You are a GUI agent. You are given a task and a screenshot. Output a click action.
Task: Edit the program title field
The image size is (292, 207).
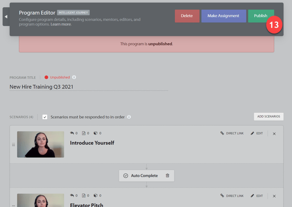point(88,87)
